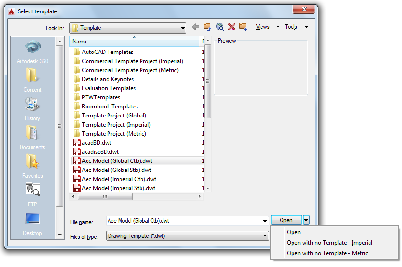Expand the Files of type dropdown
The image size is (402, 267).
(265, 236)
